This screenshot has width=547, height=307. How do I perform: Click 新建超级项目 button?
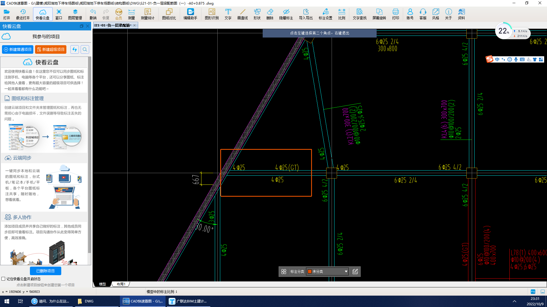click(x=51, y=49)
